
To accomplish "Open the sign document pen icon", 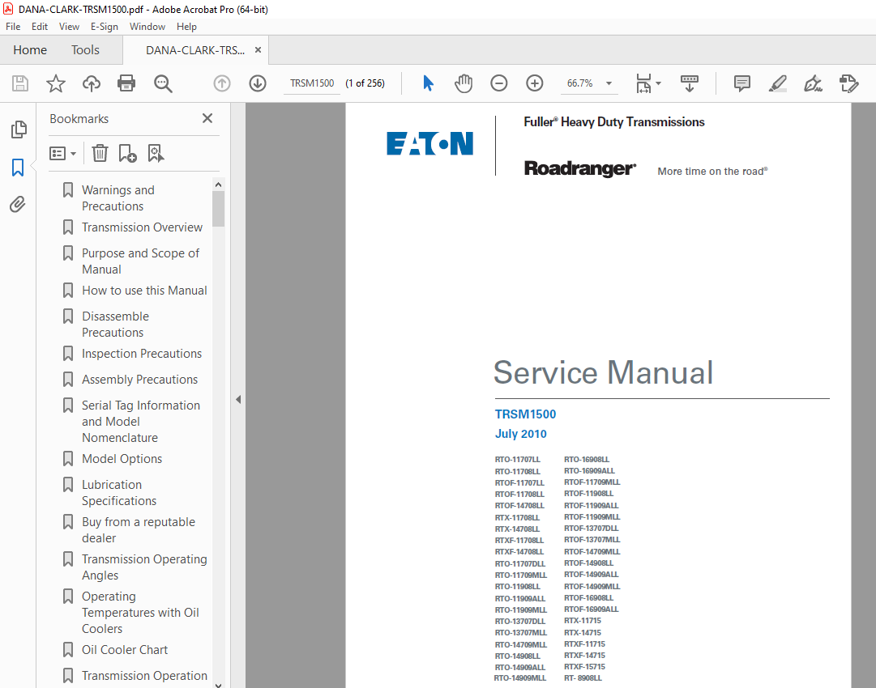I will 813,83.
